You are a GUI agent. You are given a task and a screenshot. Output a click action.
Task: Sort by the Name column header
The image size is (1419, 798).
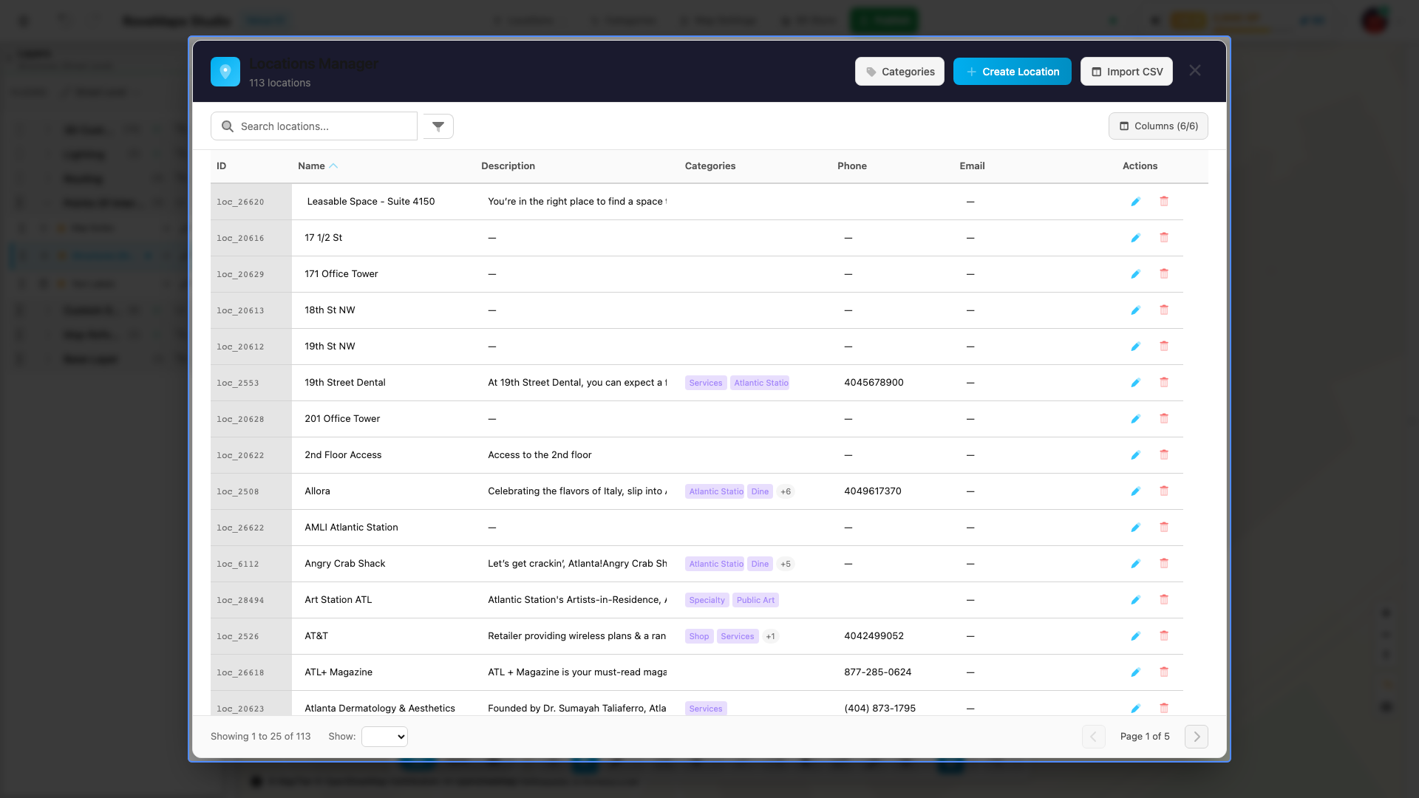318,166
